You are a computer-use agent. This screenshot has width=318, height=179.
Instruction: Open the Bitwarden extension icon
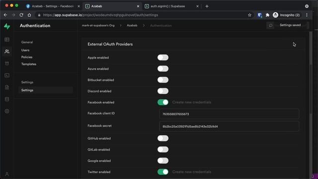pos(259,15)
